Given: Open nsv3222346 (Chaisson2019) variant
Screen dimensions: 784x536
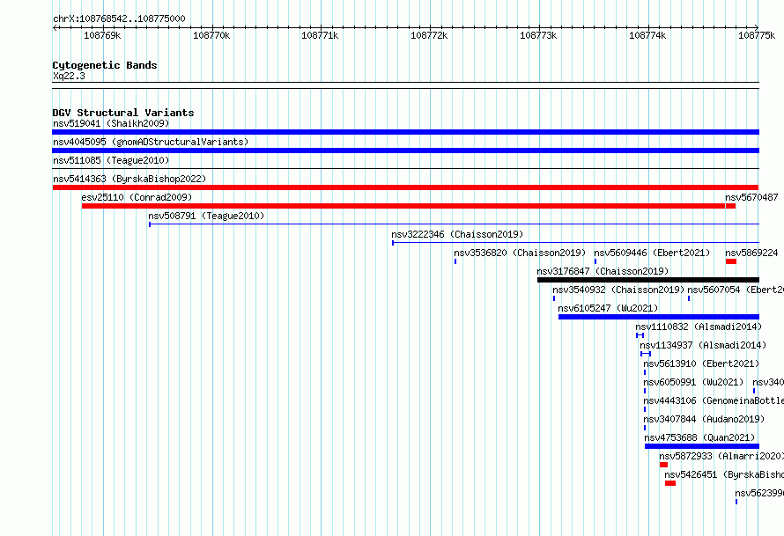Looking at the screenshot, I should [457, 234].
